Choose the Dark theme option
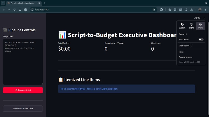209x117 pixels. (x=200, y=26)
